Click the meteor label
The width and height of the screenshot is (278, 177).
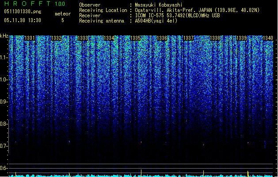click(63, 14)
